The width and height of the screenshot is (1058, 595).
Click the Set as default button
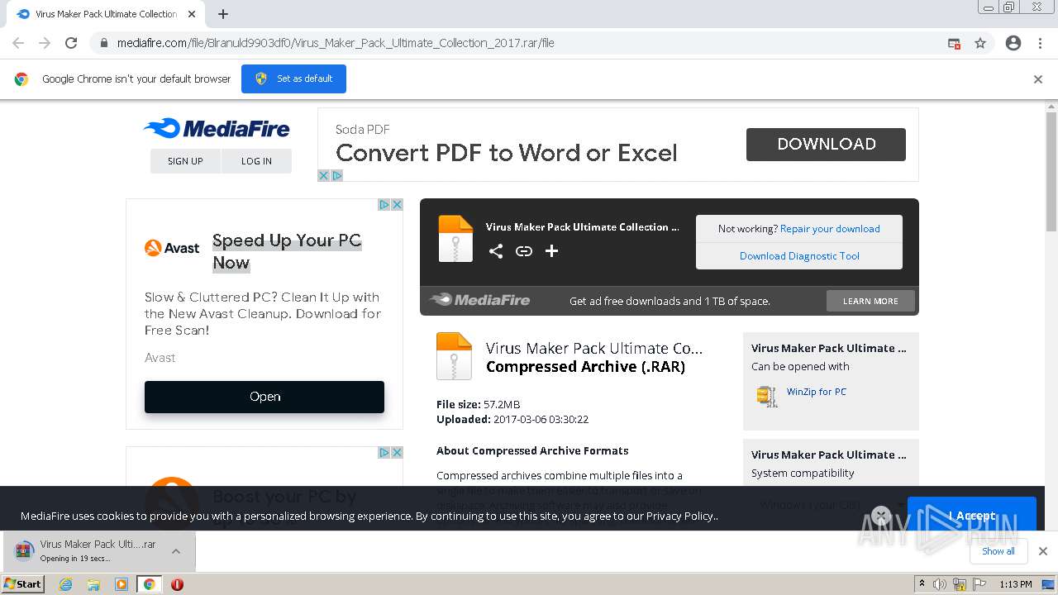(293, 79)
